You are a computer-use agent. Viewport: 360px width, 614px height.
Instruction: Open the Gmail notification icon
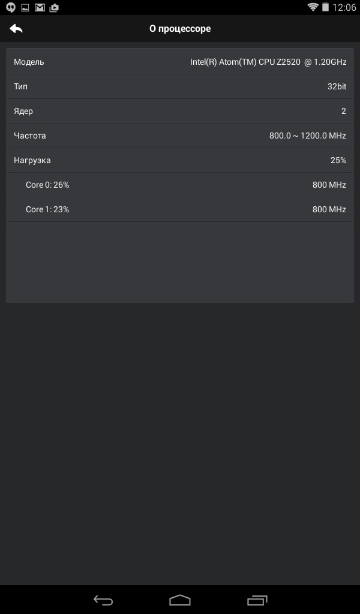[40, 8]
